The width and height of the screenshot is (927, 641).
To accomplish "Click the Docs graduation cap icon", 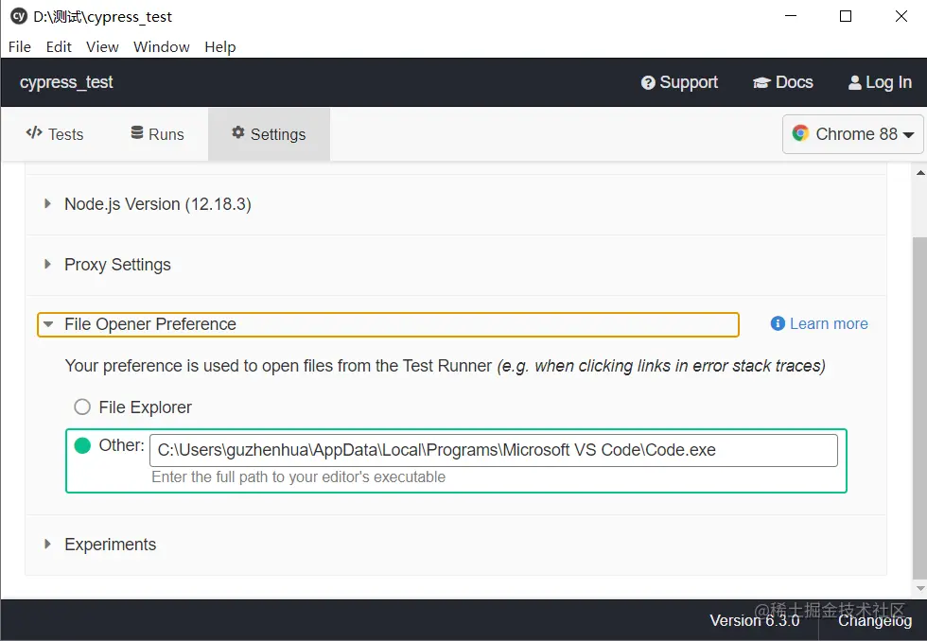I will (761, 82).
